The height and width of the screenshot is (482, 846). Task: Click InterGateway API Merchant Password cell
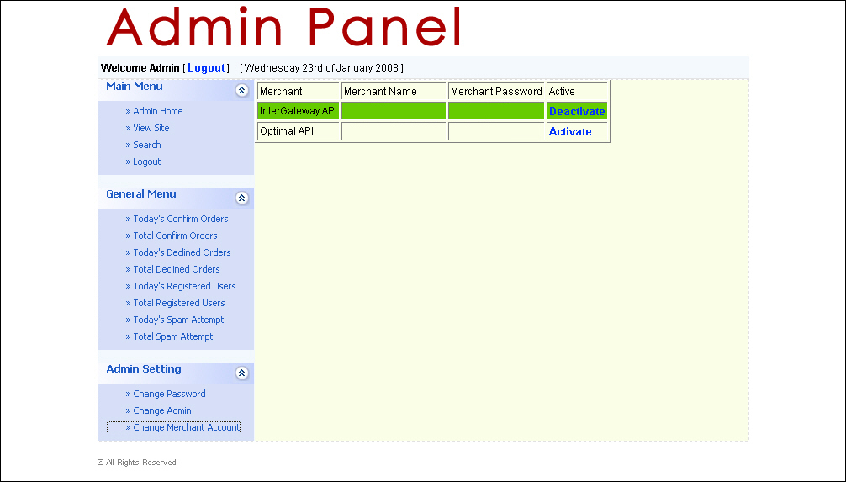496,111
